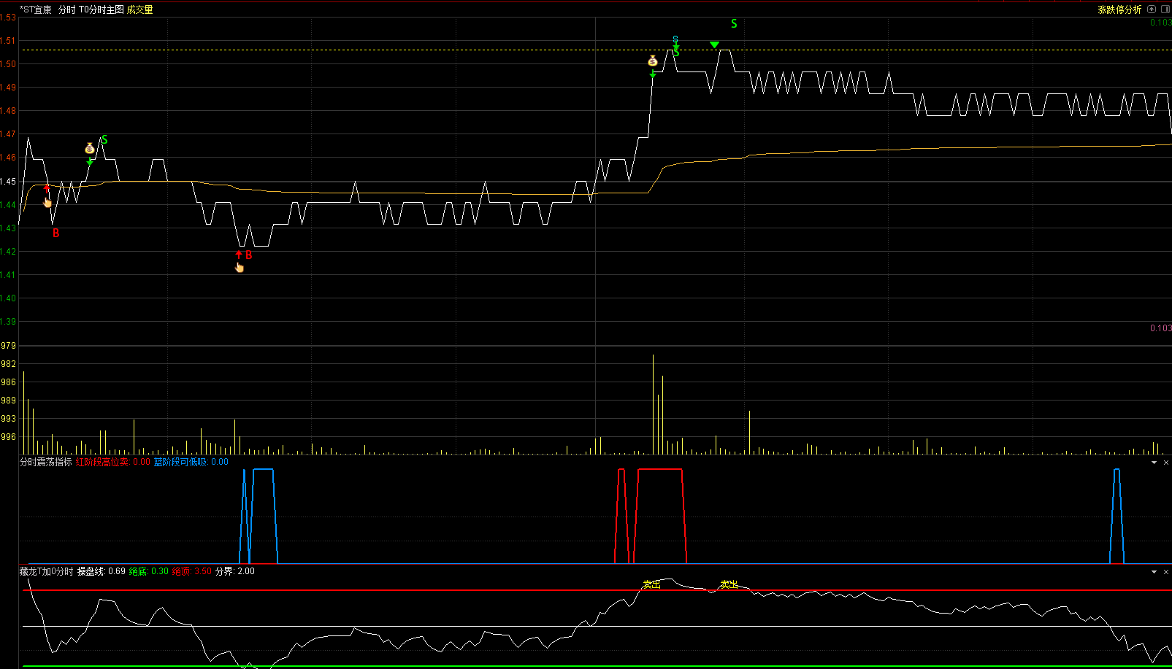Click the first 卖出 signal label
The image size is (1172, 669).
click(651, 584)
